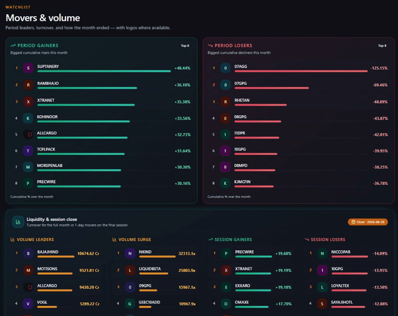This screenshot has width=398, height=316.
Task: Click the PERIOD GAINERS heading
Action: coord(38,46)
